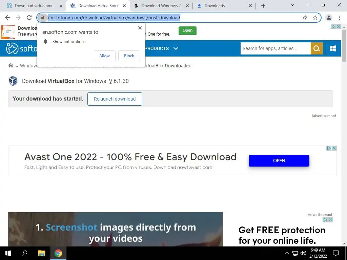347x260 pixels.
Task: Switch to the Downloads tab
Action: pyautogui.click(x=215, y=6)
